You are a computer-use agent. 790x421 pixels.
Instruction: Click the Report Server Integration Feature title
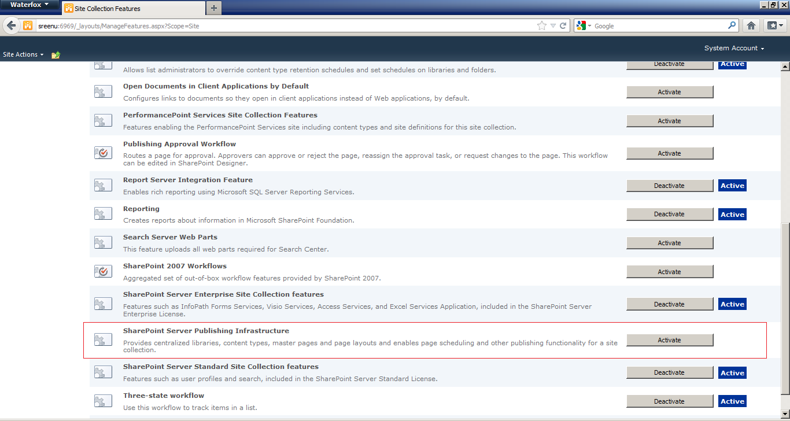(x=188, y=180)
